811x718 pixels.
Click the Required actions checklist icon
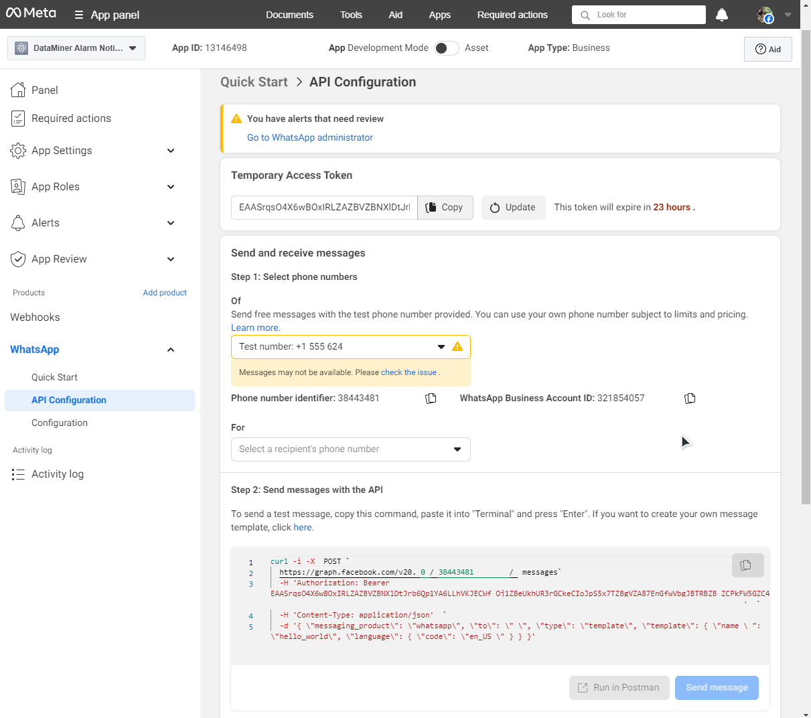(x=18, y=119)
